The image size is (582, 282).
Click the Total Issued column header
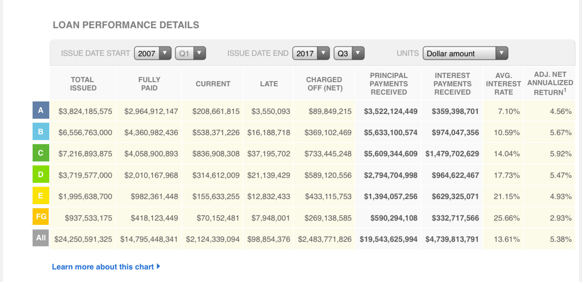point(83,84)
